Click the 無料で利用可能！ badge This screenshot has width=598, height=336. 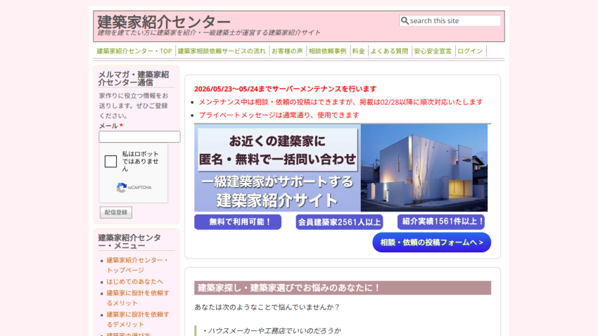pyautogui.click(x=238, y=221)
